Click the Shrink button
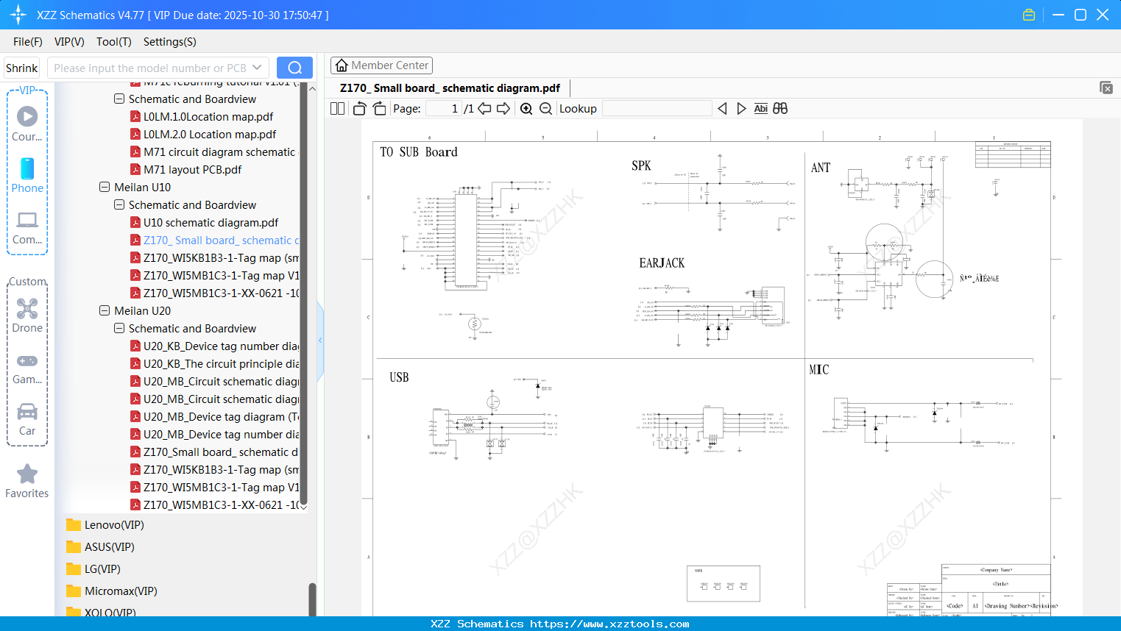This screenshot has height=631, width=1121. [x=21, y=67]
